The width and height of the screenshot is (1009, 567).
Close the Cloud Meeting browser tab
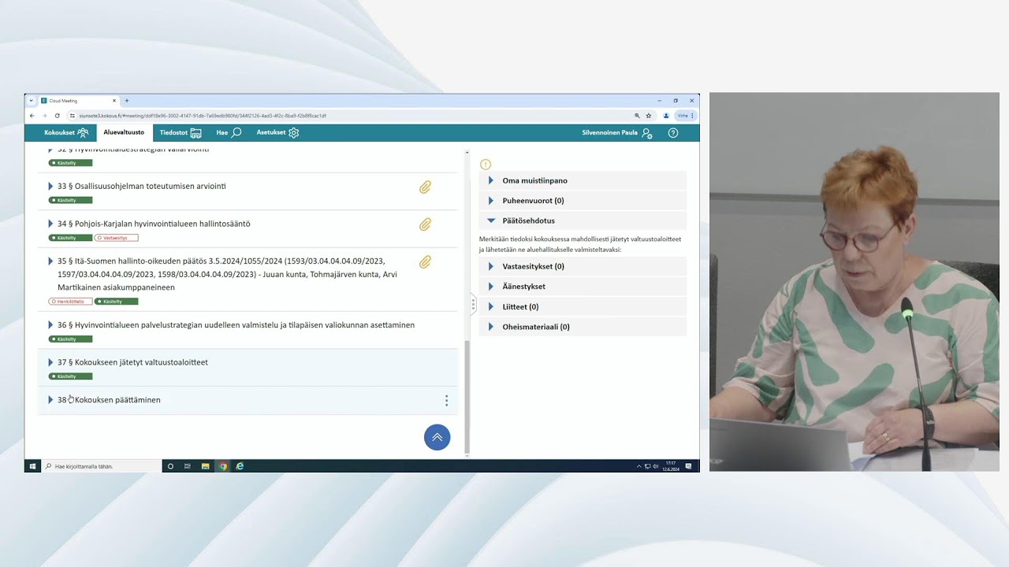point(114,101)
